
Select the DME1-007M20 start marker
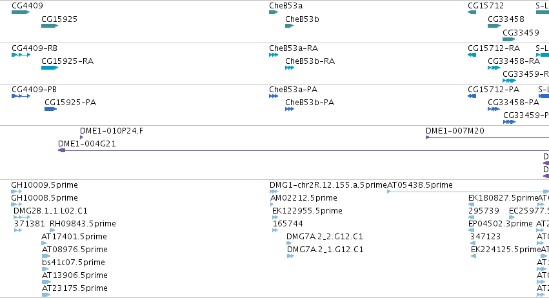tap(428, 137)
